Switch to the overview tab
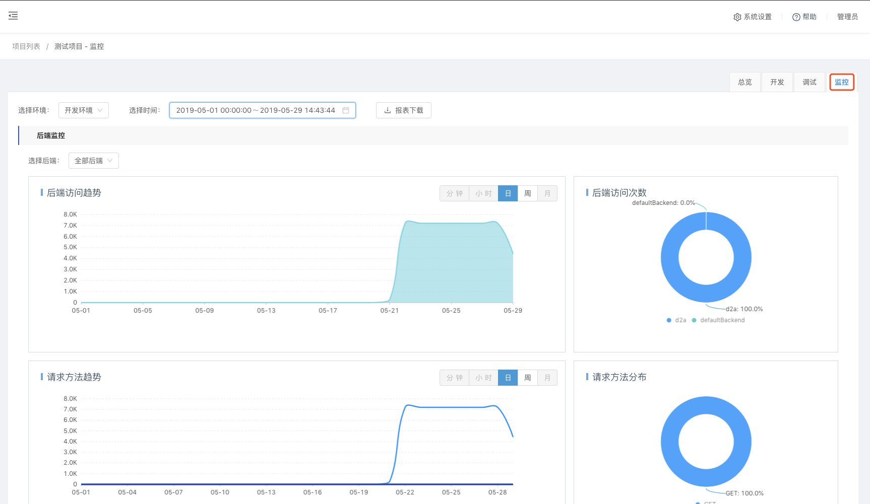The image size is (870, 504). click(x=744, y=82)
